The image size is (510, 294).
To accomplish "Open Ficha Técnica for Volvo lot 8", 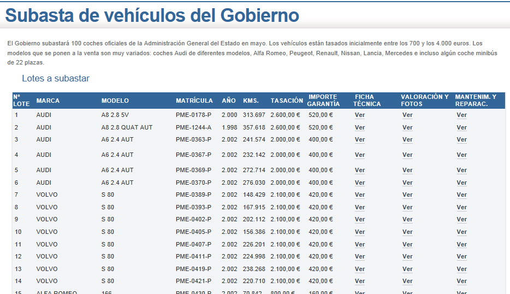I will (359, 207).
